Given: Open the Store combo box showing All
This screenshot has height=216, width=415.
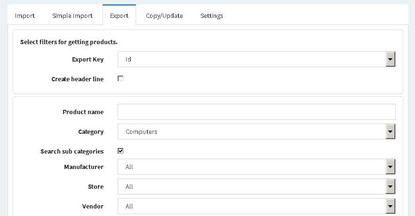Looking at the screenshot, I should pyautogui.click(x=256, y=186).
